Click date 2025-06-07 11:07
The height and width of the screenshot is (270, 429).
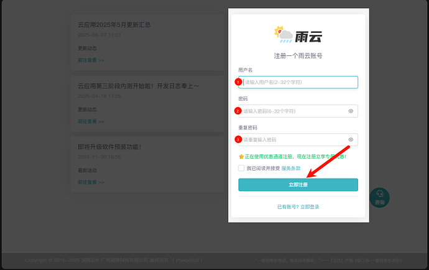99,35
